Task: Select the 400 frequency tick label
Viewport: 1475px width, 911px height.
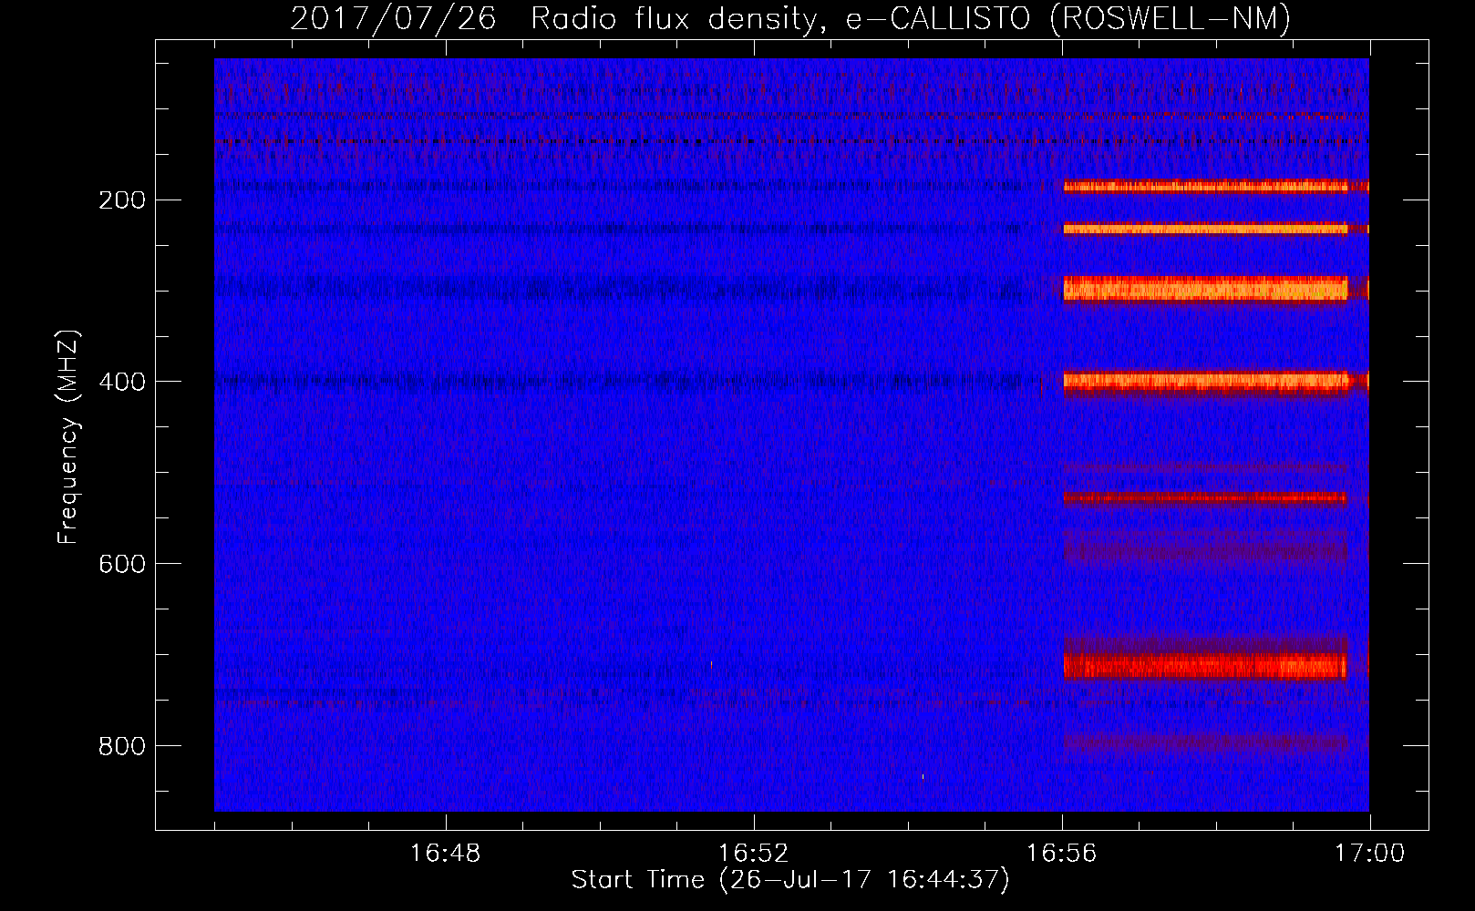Action: [x=122, y=382]
